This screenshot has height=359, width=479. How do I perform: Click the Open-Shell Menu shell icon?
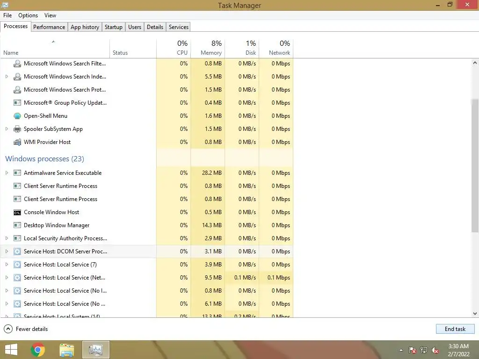[x=17, y=116]
